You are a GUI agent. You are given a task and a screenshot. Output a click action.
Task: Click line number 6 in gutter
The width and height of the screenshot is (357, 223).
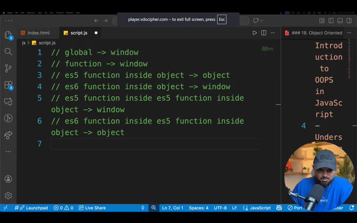[39, 121]
